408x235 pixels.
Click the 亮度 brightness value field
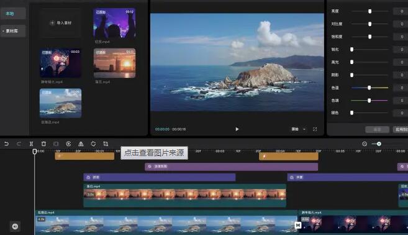(401, 11)
